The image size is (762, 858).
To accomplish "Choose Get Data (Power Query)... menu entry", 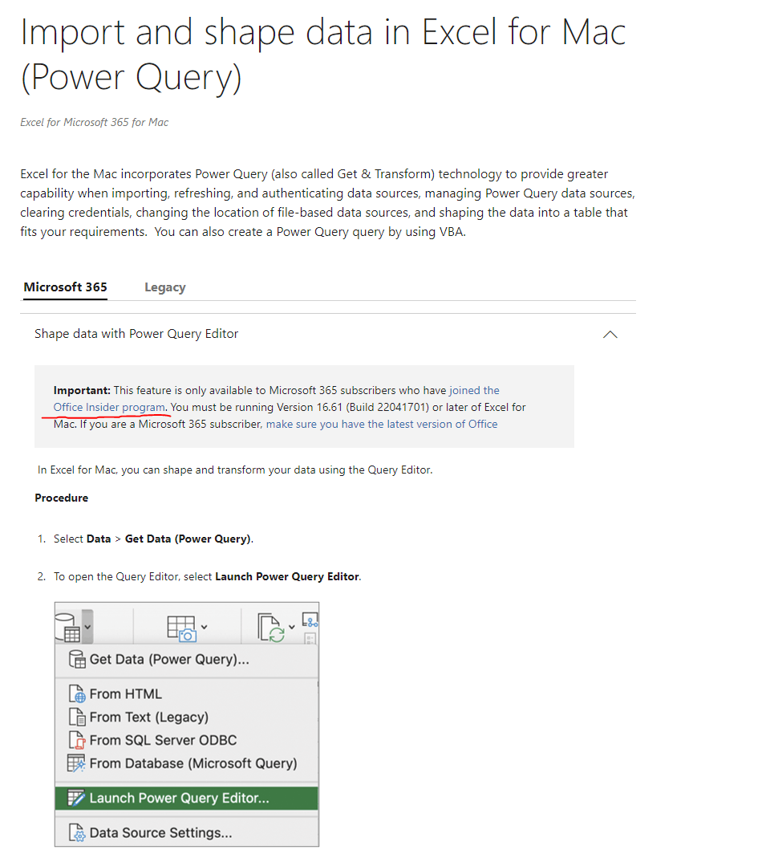I will (187, 660).
